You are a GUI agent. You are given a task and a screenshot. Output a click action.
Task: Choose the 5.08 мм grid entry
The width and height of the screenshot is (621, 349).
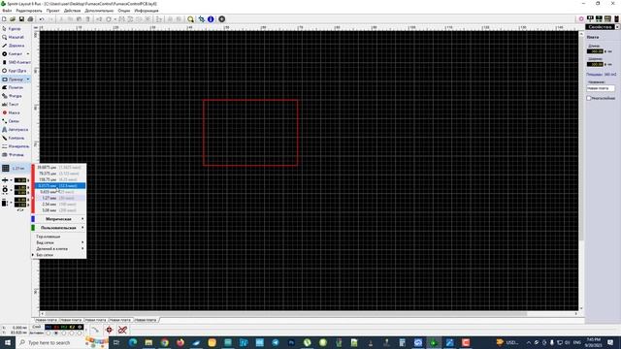tap(60, 210)
